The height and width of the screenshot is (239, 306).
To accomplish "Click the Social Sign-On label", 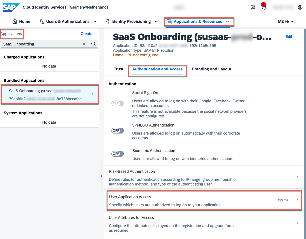I will (x=145, y=93).
